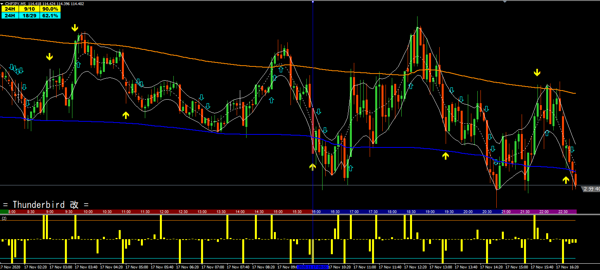Click the '17 Nov 03:40' time axis label
This screenshot has height=270, width=600.
[87, 267]
